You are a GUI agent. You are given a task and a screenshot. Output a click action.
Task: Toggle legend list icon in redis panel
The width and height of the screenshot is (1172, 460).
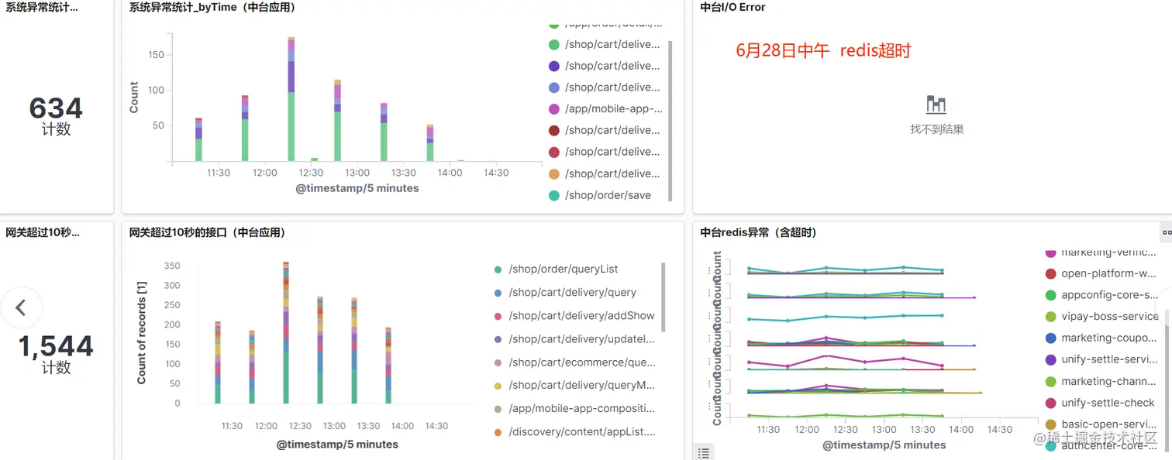(703, 452)
